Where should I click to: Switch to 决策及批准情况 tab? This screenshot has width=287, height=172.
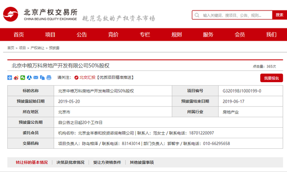71,162
